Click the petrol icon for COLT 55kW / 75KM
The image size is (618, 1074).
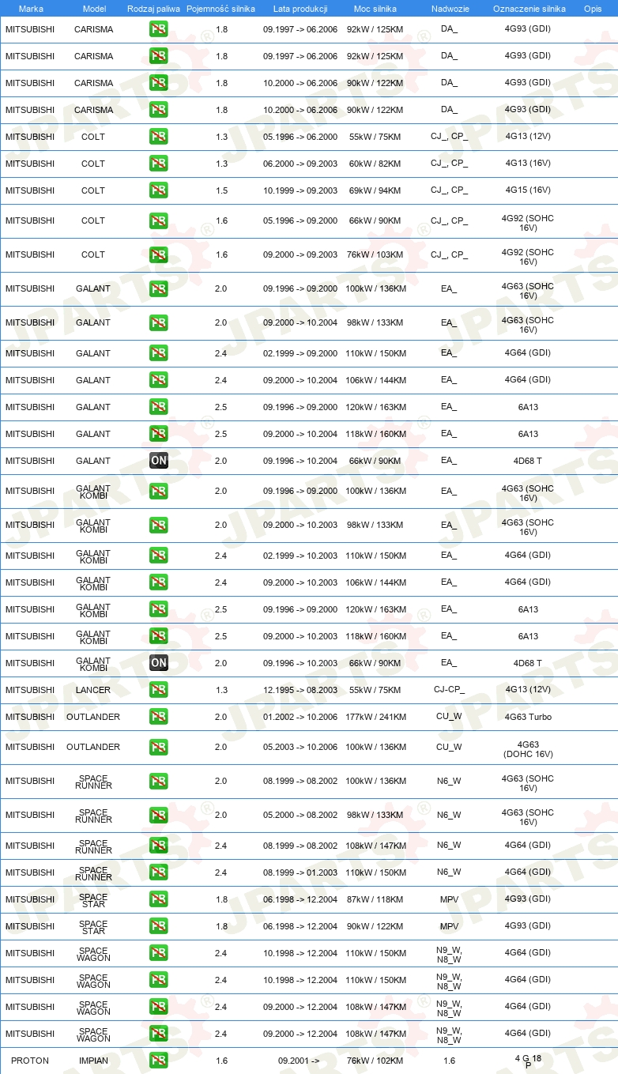pyautogui.click(x=159, y=137)
